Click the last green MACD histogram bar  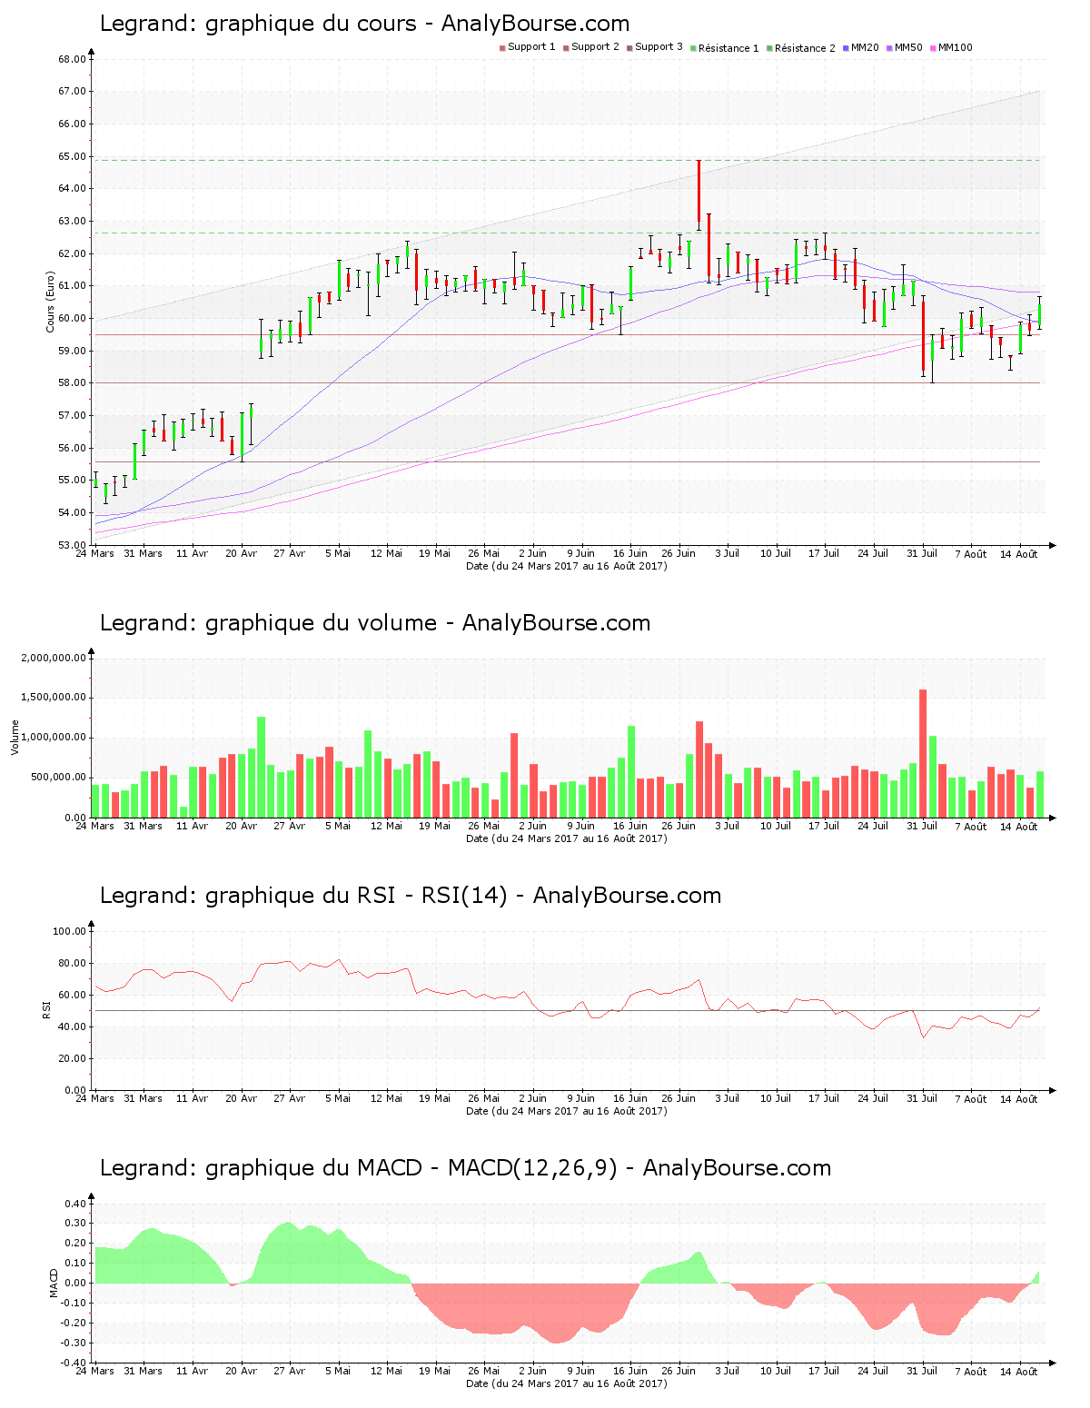(x=1036, y=1277)
